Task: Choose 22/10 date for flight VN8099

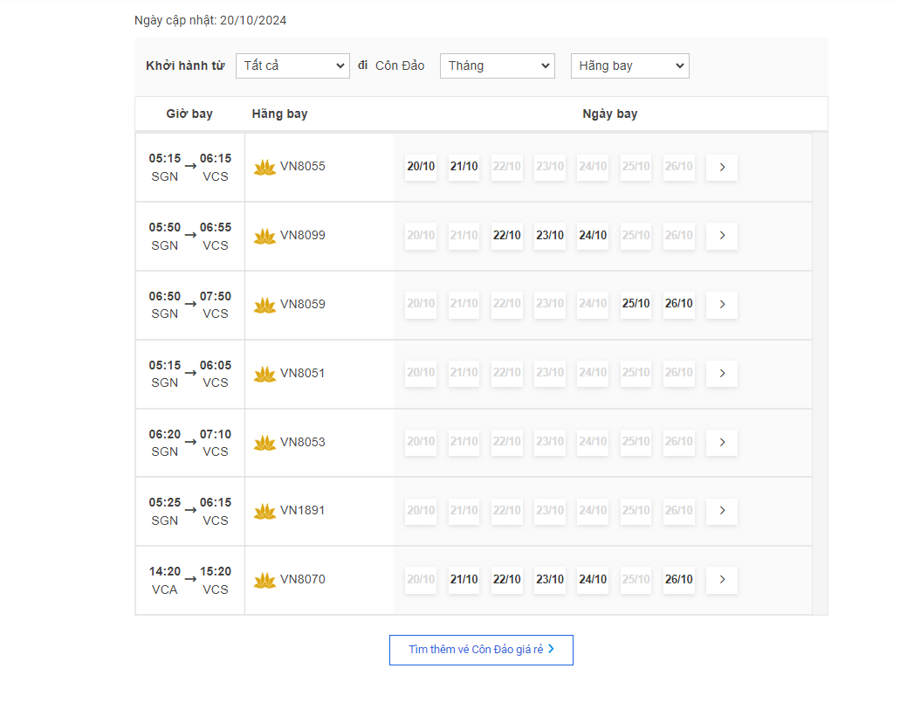Action: pyautogui.click(x=507, y=236)
